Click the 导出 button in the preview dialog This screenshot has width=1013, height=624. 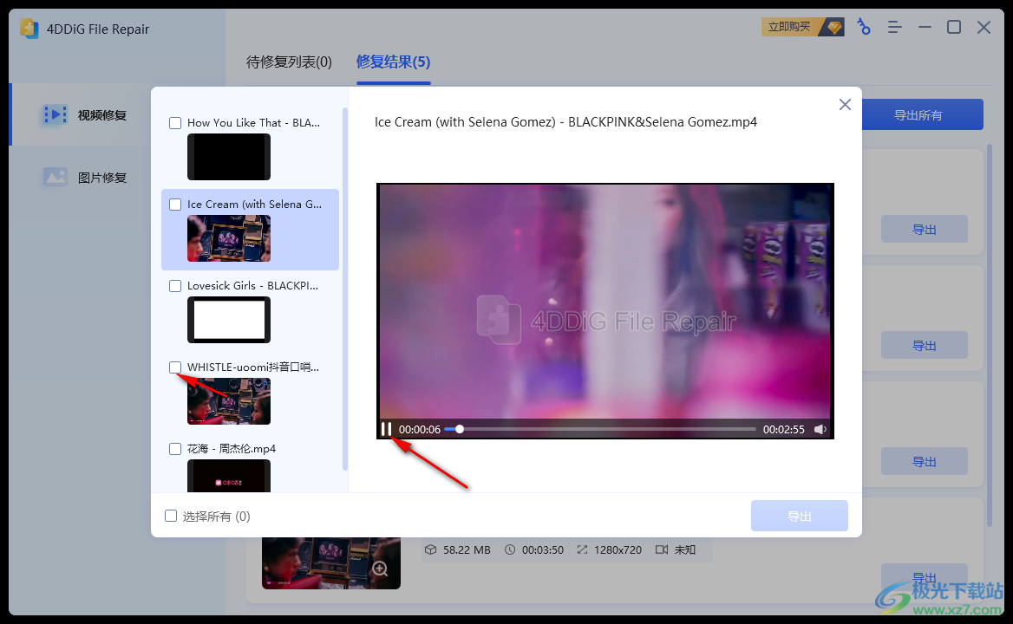point(799,516)
